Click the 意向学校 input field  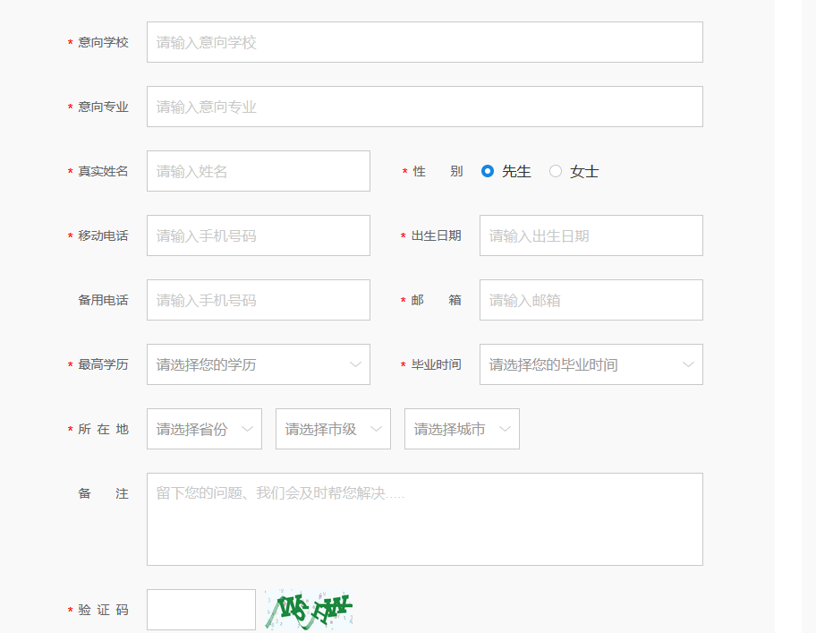tap(424, 42)
